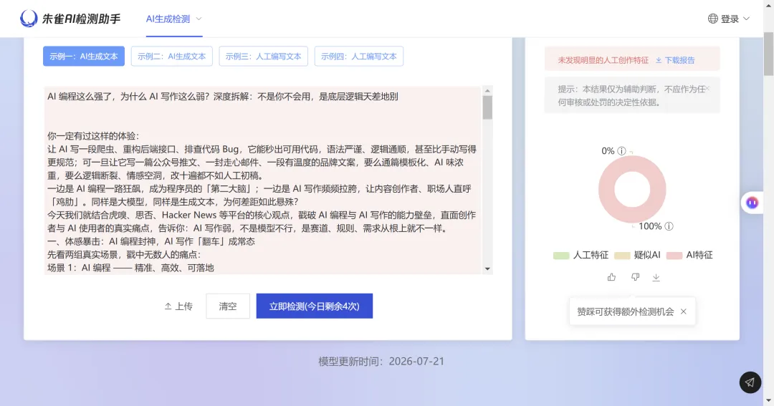Click inside the detection text area

262,180
